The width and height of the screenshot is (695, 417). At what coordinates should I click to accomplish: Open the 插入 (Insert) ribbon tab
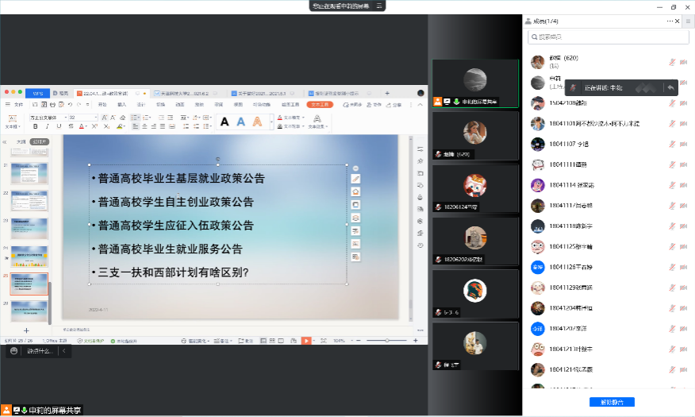coord(121,104)
